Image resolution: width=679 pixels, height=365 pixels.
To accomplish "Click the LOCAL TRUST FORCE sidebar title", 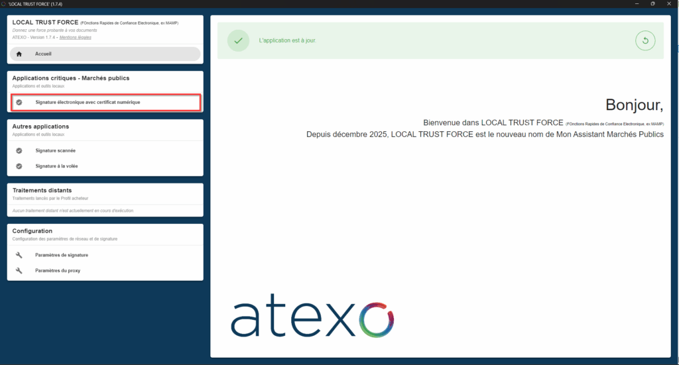I will click(x=46, y=23).
